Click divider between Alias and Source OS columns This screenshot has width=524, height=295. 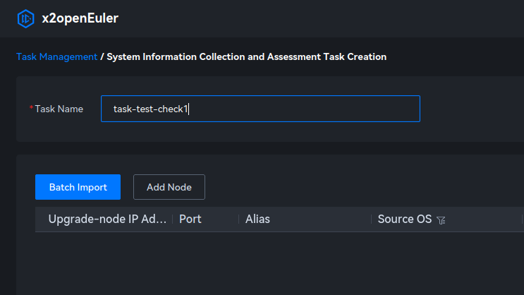pyautogui.click(x=371, y=219)
